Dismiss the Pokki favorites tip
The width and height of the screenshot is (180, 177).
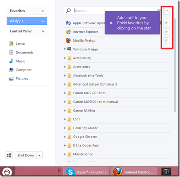coord(111,23)
